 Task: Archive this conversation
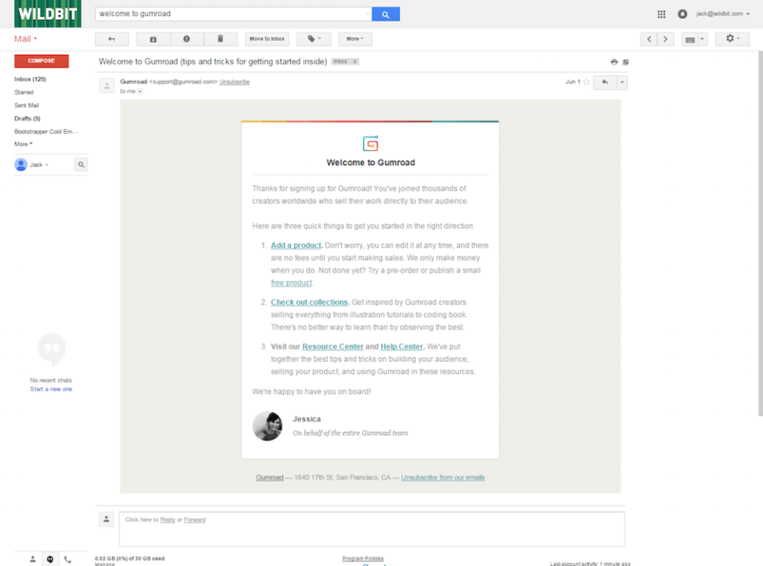153,39
